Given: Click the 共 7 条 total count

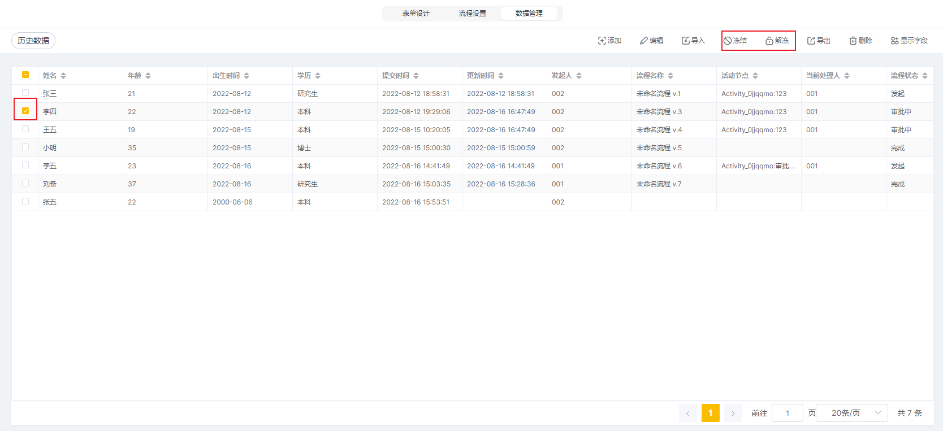Looking at the screenshot, I should click(x=910, y=413).
